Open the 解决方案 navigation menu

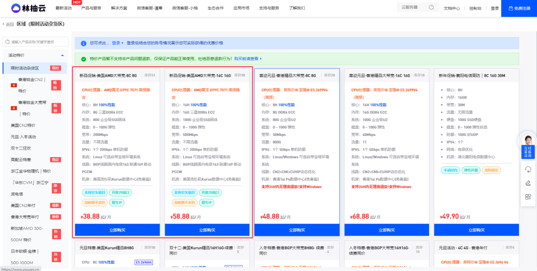click(x=119, y=8)
